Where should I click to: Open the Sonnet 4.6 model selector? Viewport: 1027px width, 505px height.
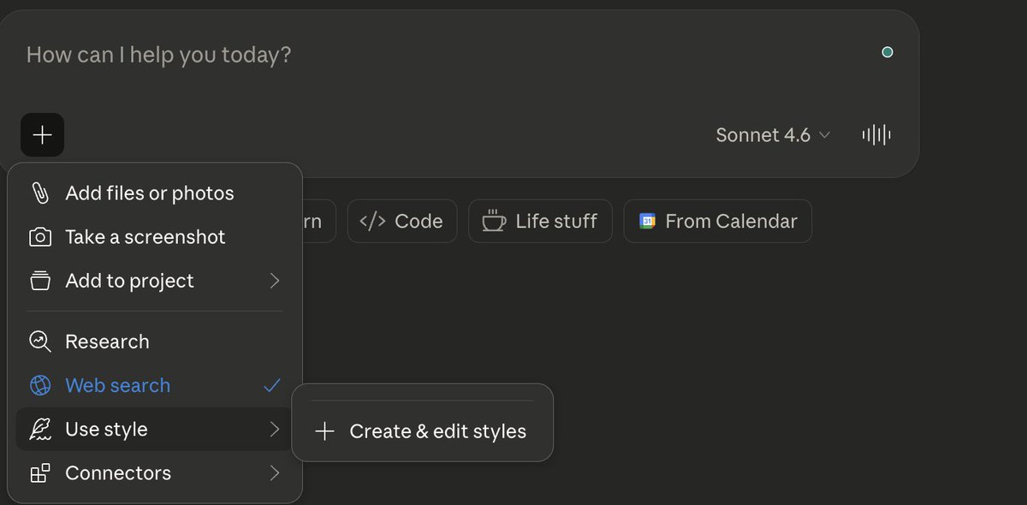773,135
